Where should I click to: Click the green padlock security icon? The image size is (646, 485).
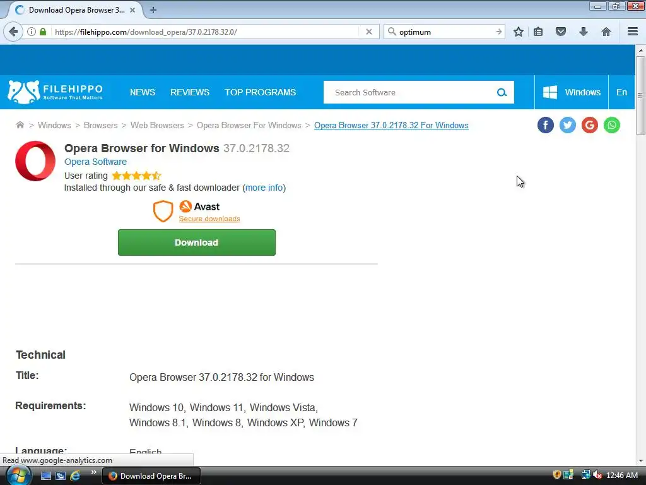coord(43,32)
